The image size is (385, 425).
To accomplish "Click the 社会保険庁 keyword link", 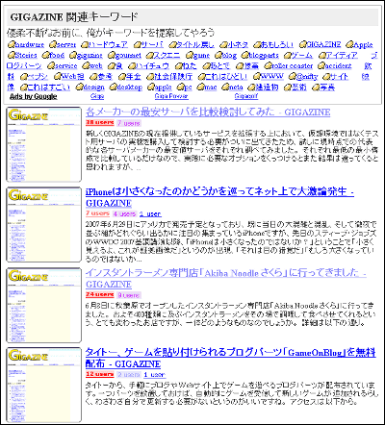I will [x=173, y=77].
